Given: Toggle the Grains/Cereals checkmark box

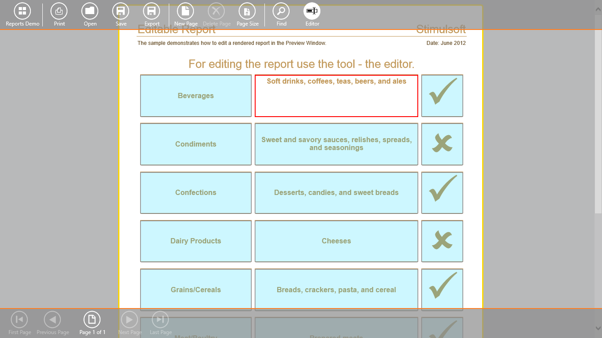Looking at the screenshot, I should pyautogui.click(x=442, y=290).
